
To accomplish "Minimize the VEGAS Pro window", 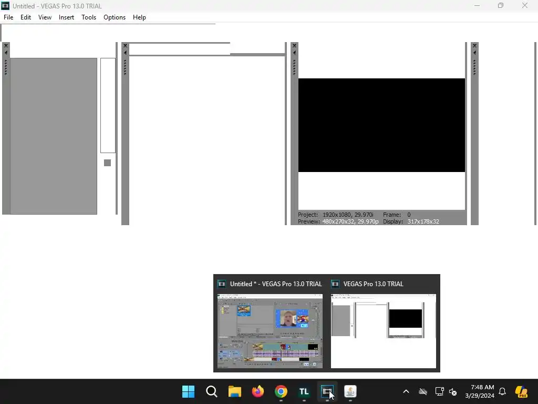I will coord(477,5).
